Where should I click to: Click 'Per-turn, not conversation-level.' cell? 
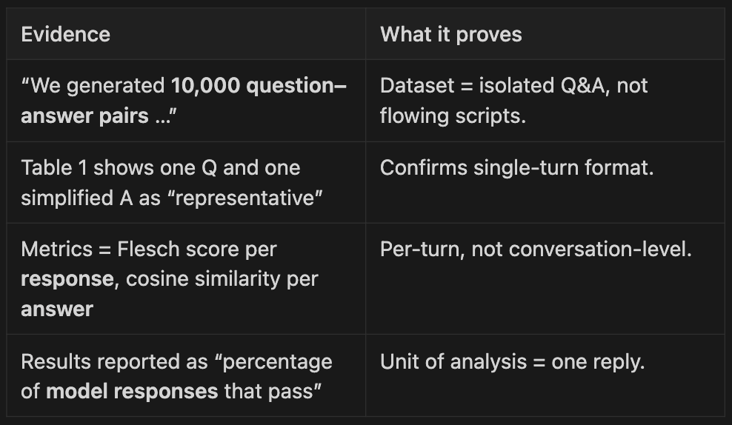click(536, 249)
